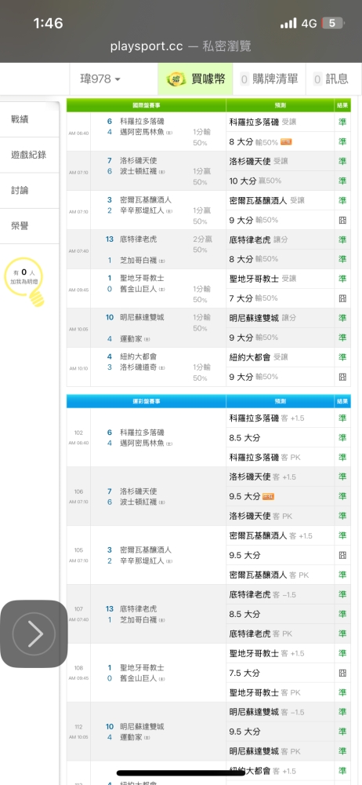Click the 運彩盤賽事 blue header
The width and height of the screenshot is (362, 785).
click(146, 401)
